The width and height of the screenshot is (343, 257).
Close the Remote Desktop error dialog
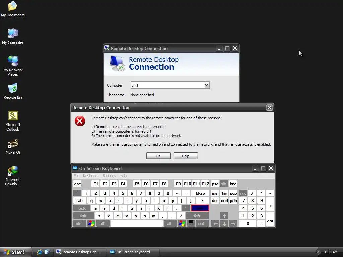(269, 107)
